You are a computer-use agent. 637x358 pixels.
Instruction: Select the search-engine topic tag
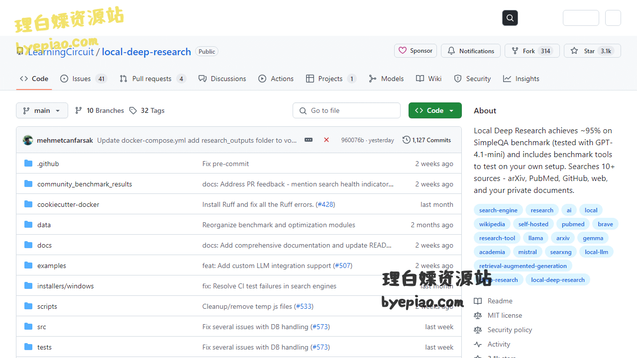[x=498, y=210]
